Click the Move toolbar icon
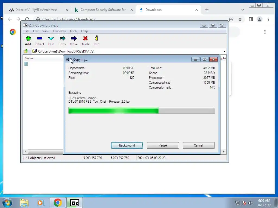This screenshot has height=208, width=278. click(x=74, y=41)
